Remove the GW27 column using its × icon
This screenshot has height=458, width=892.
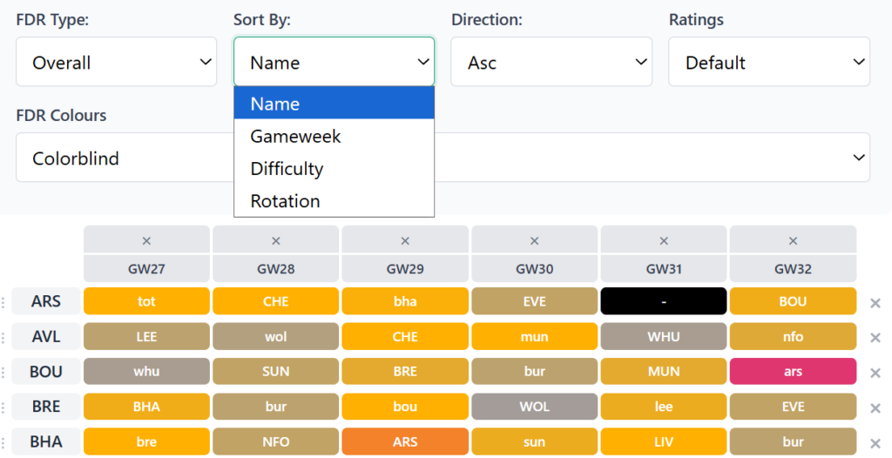(x=146, y=240)
